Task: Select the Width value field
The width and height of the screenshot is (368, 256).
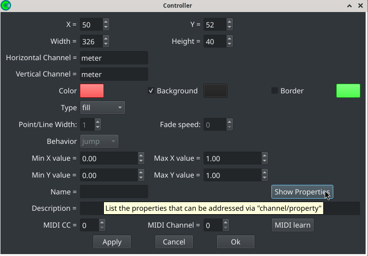Action: coord(91,41)
